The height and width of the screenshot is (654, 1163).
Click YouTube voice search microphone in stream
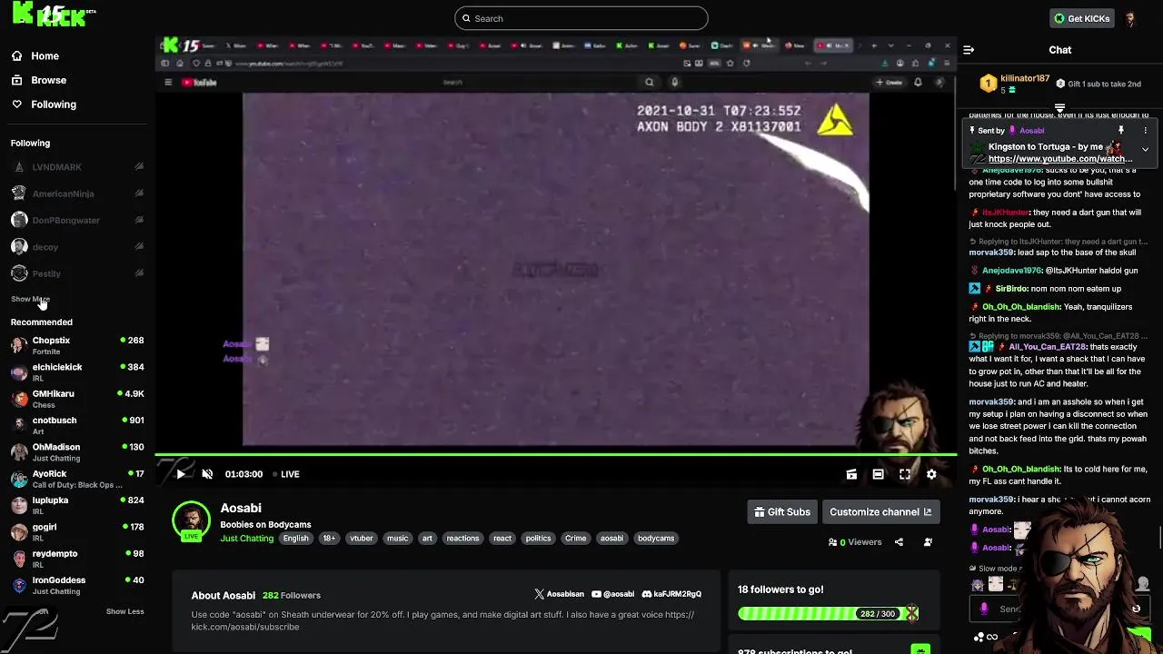[674, 83]
